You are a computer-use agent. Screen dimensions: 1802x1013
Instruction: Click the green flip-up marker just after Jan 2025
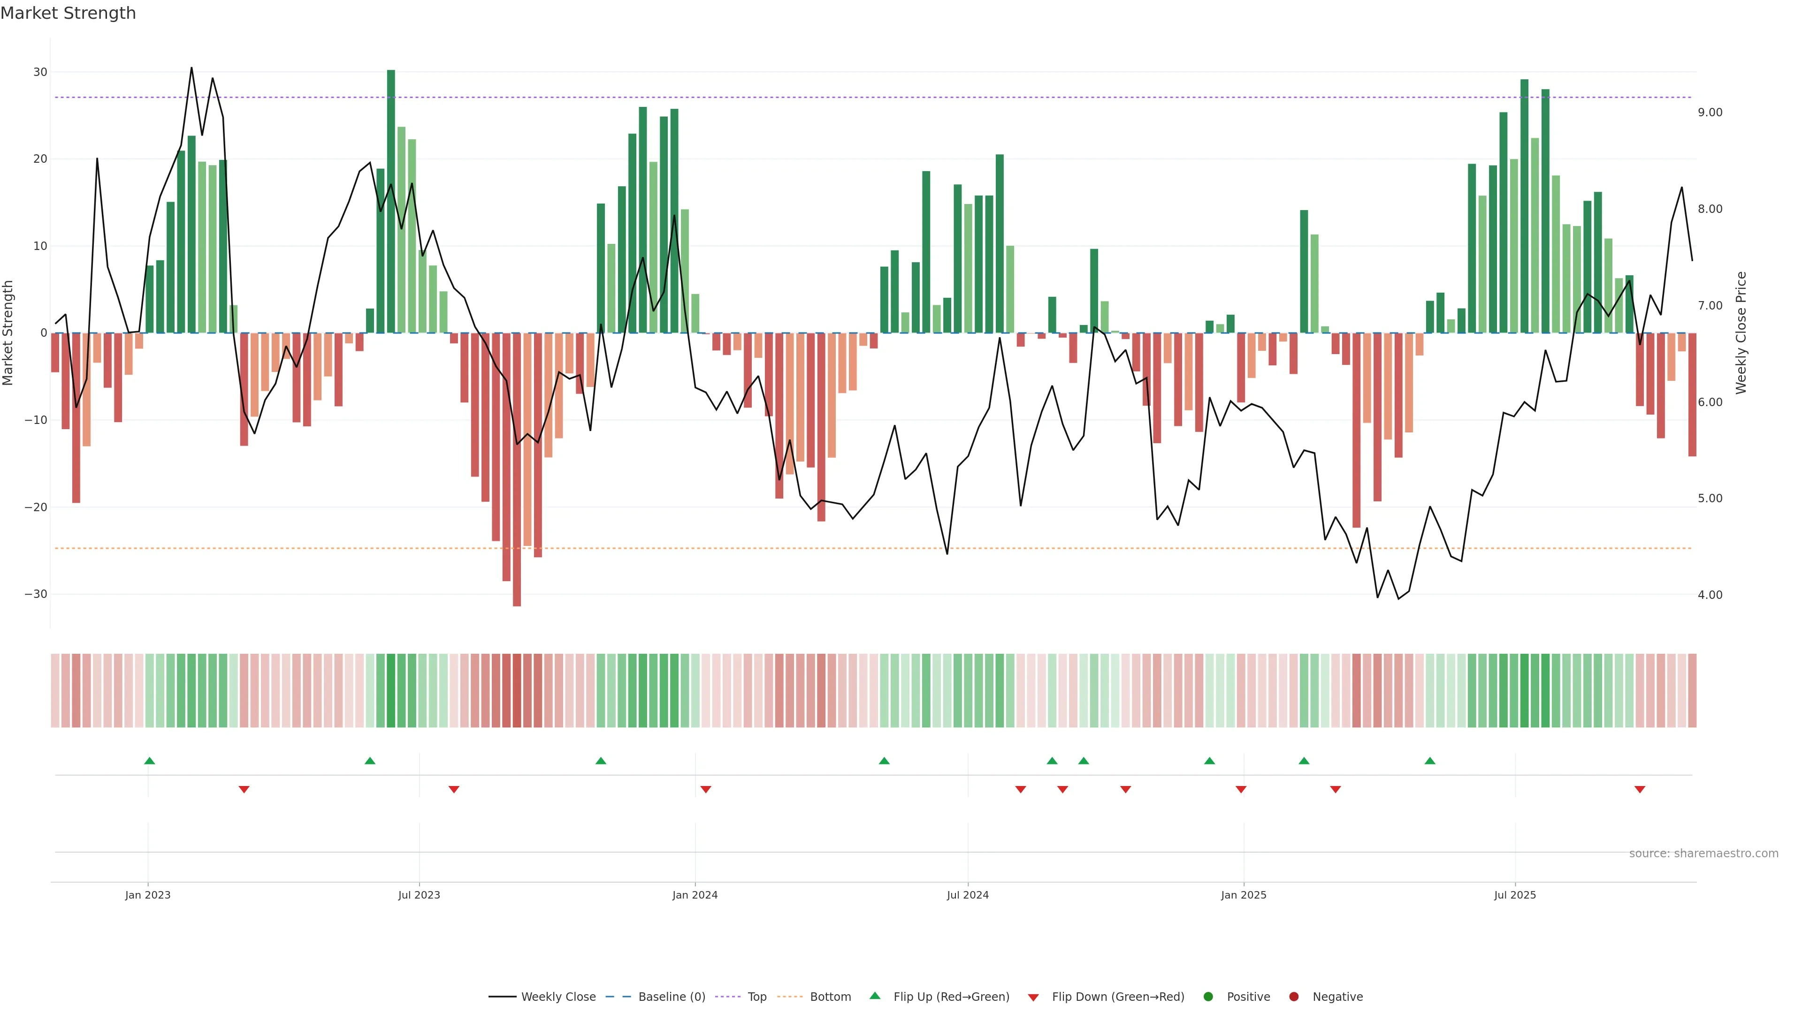click(1304, 761)
